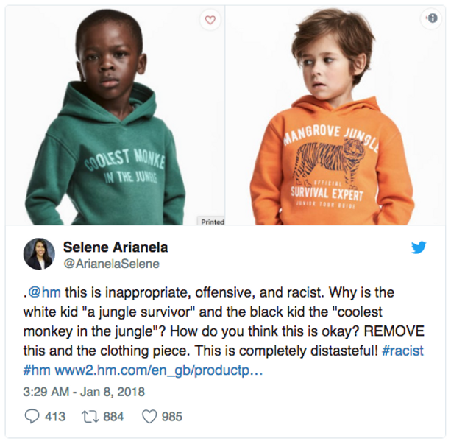Open the info icon on orange hoodie image
451x447 pixels.
(433, 18)
